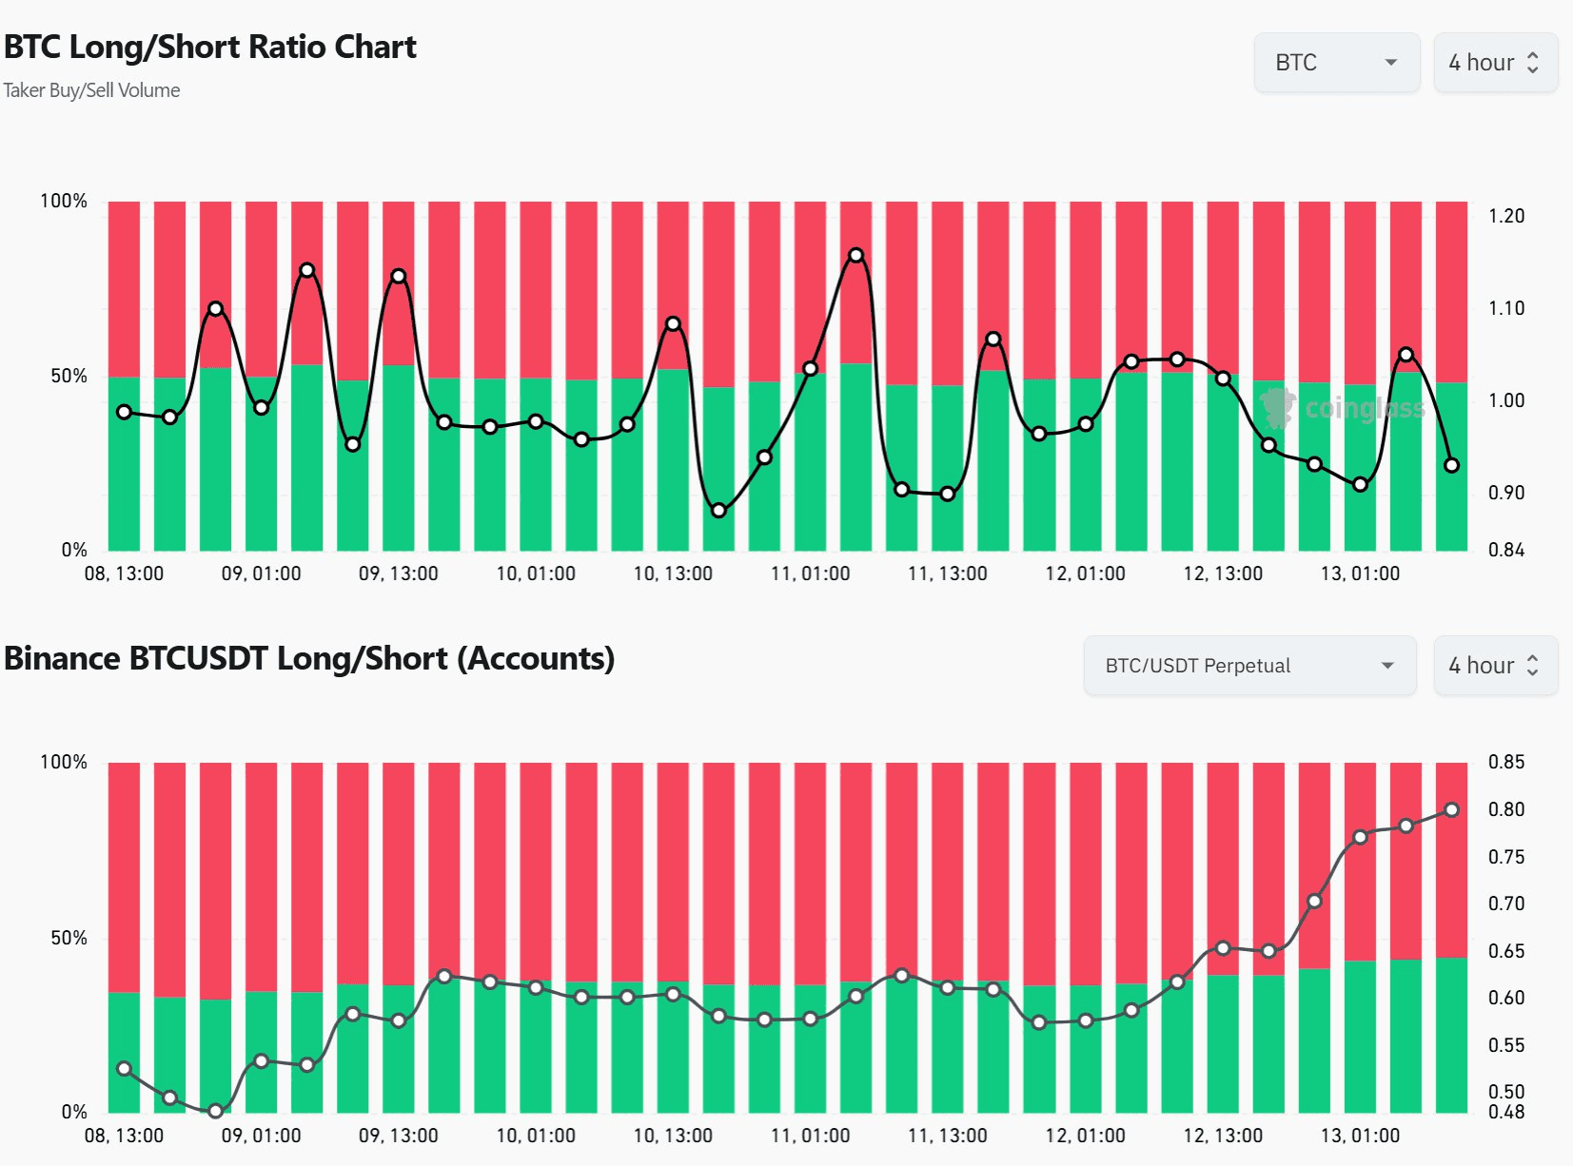Click the "11, 01:00" label under the top chart
The image size is (1573, 1166).
point(810,573)
